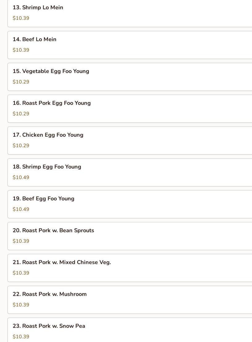Choose 15. Vegetable Egg Foo Young

[x=130, y=77]
